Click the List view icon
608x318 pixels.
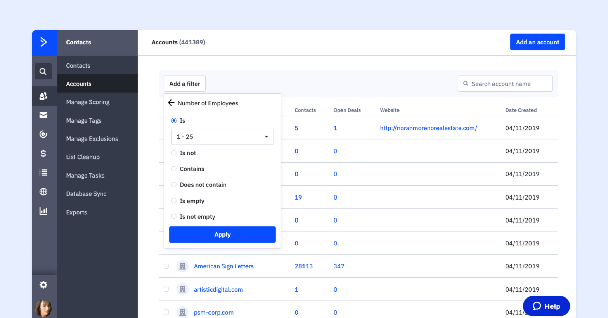click(x=43, y=172)
